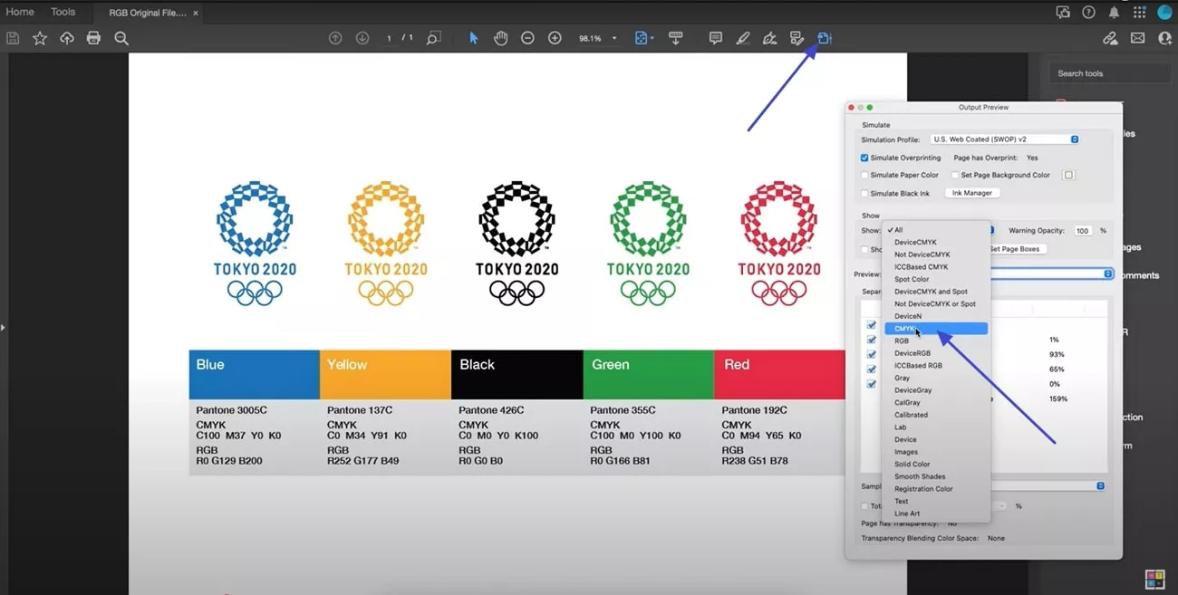Open the apps grid icon

1139,12
